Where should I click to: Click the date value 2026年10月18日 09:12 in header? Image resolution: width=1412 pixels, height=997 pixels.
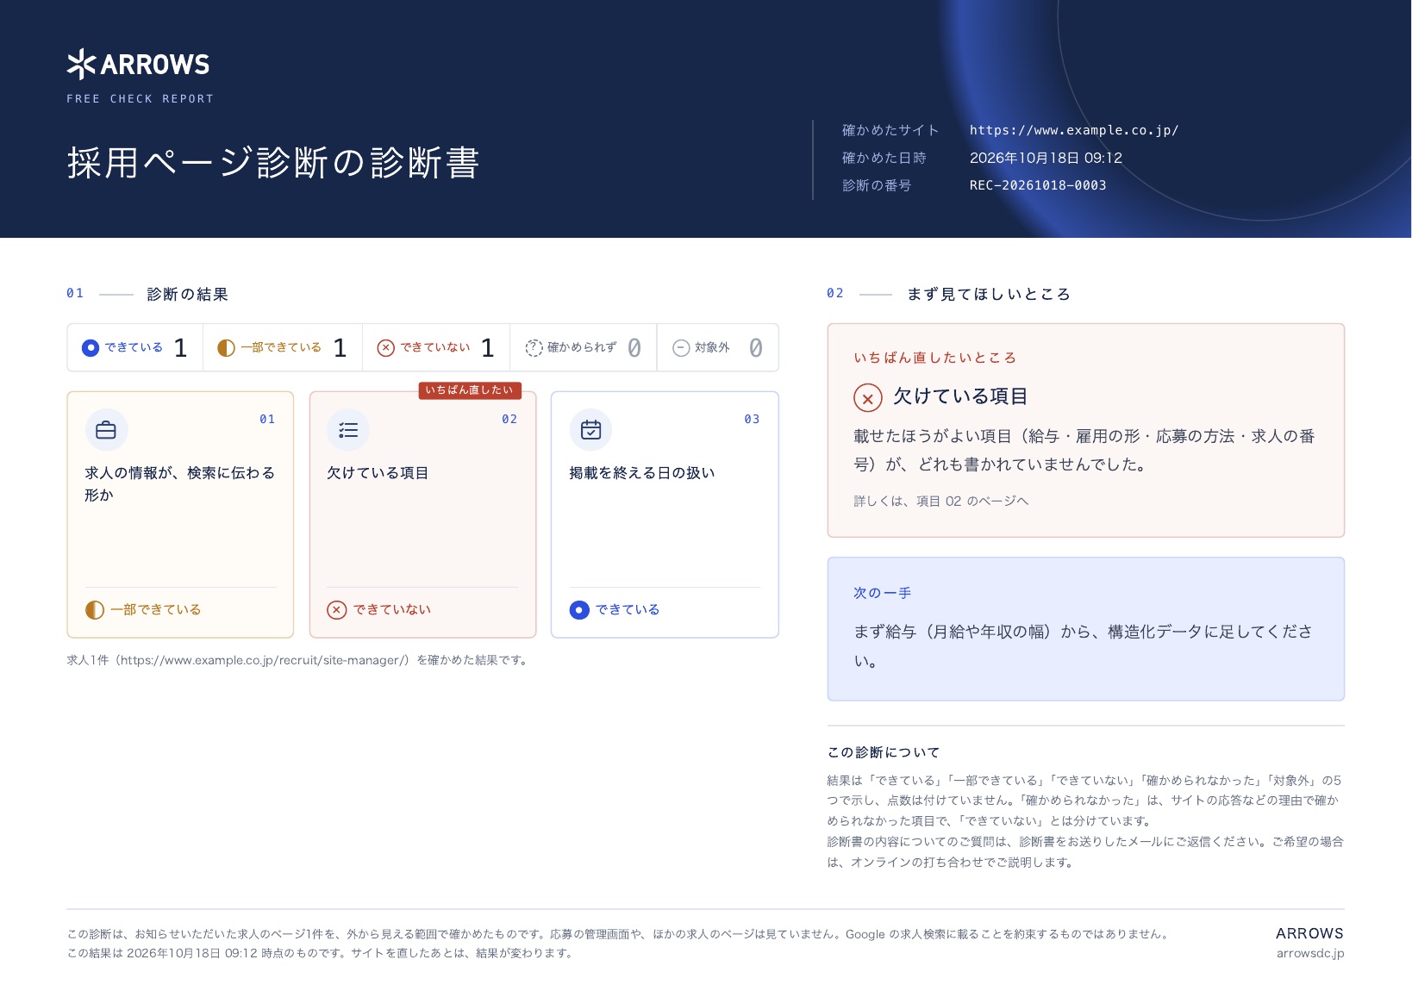1046,158
